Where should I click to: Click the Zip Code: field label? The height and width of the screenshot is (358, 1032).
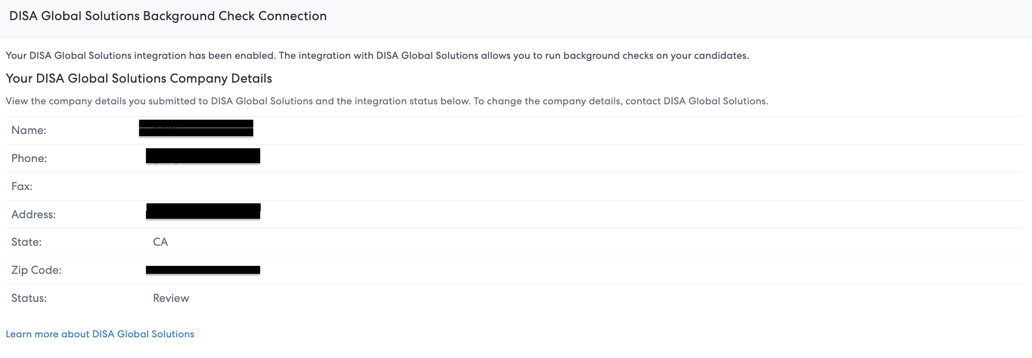(x=37, y=270)
